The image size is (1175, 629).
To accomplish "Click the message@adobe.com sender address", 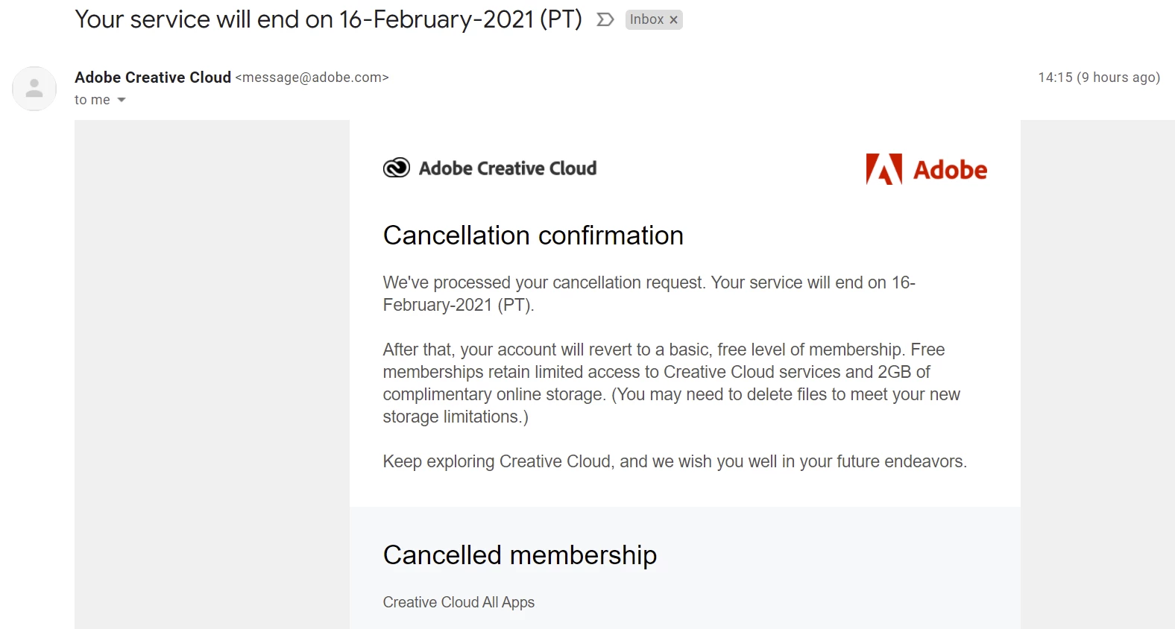I will point(312,78).
